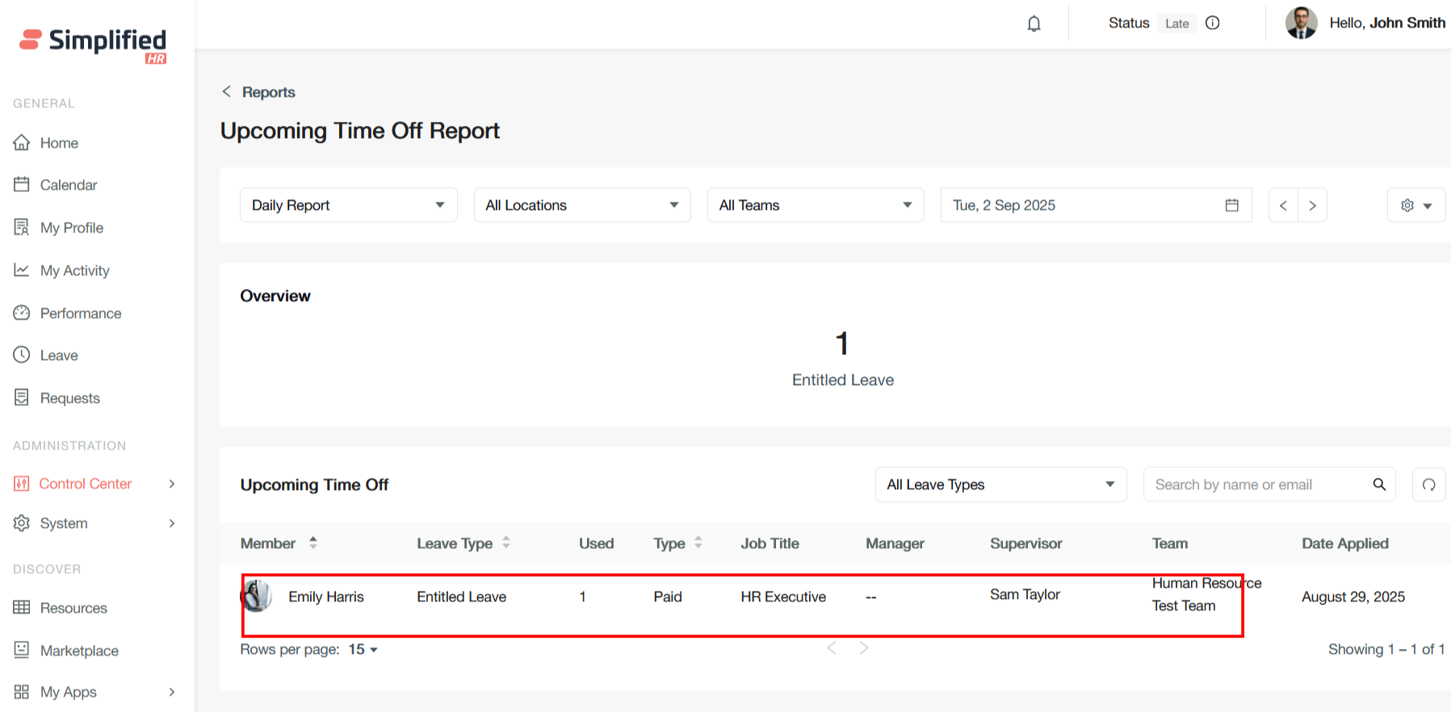This screenshot has height=712, width=1451.
Task: Click the search magnifier icon
Action: 1379,484
